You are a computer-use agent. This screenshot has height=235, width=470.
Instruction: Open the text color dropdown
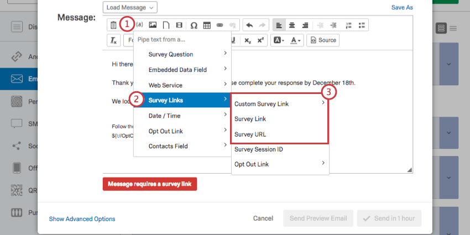[297, 40]
